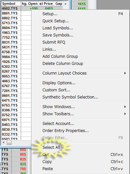The image size is (130, 174).
Task: Open Order Entry Properties...
Action: (65, 131)
